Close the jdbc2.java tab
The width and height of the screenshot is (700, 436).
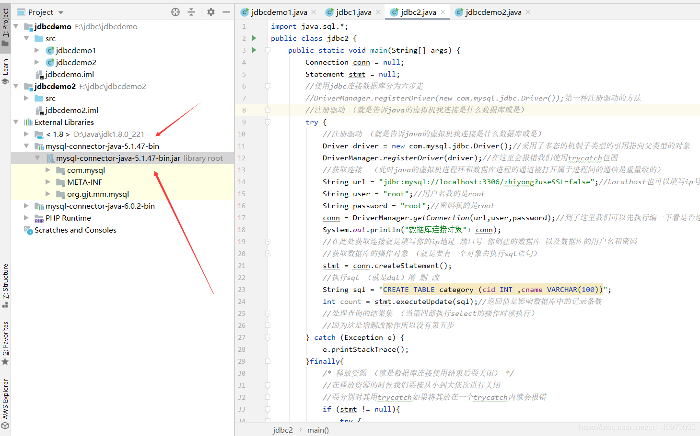(443, 12)
